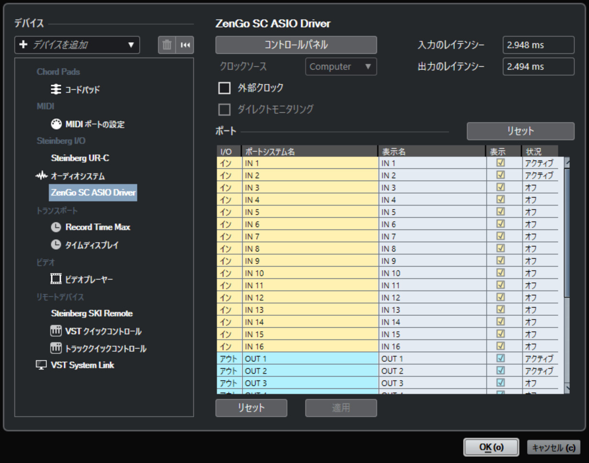589x463 pixels.
Task: Open the Computer clock source dropdown
Action: 341,67
